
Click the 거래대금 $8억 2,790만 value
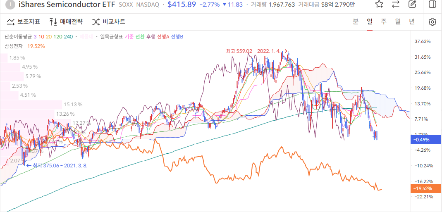pos(327,5)
